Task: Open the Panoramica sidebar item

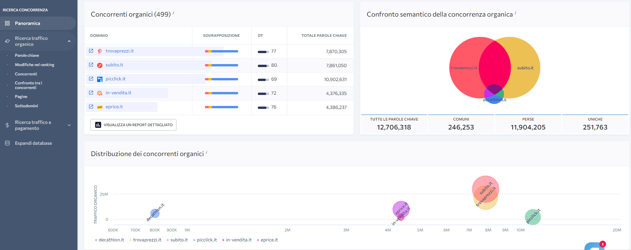Action: (38, 23)
